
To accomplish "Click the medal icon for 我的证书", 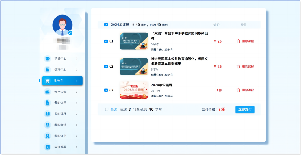I will click(x=47, y=136).
